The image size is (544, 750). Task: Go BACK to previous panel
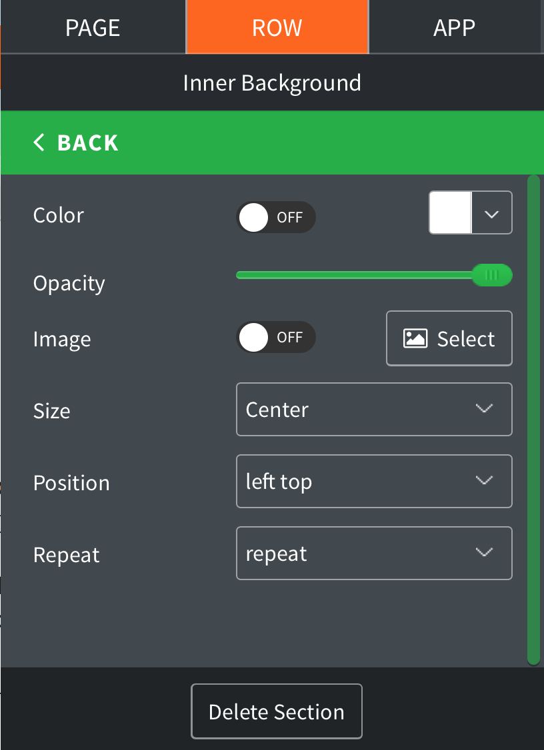(75, 143)
